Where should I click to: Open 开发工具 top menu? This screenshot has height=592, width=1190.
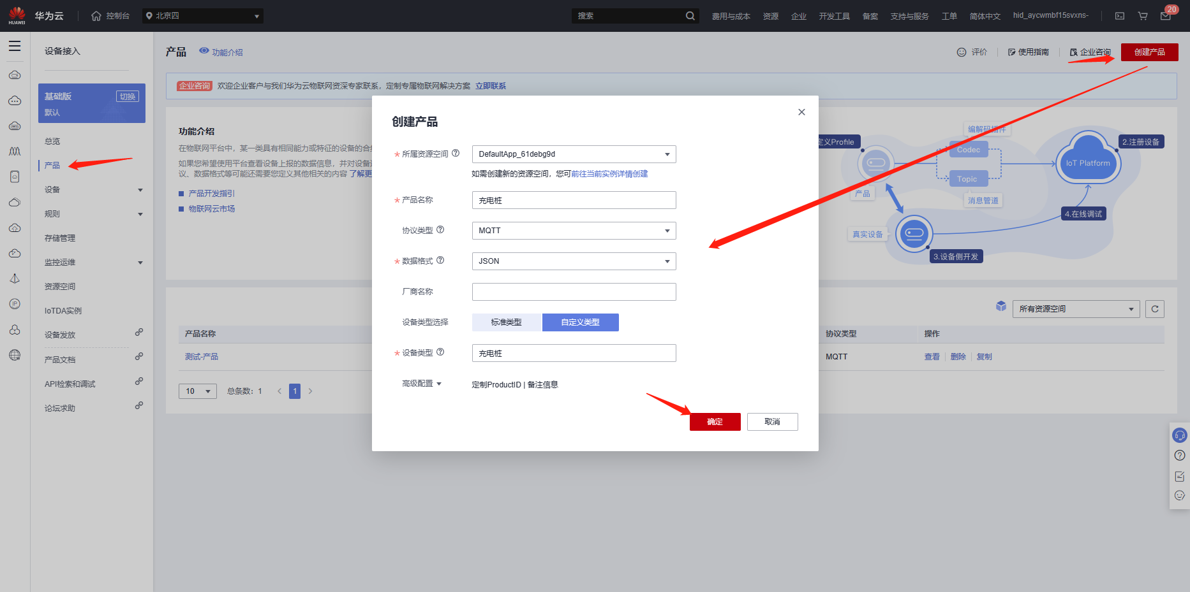(x=835, y=16)
